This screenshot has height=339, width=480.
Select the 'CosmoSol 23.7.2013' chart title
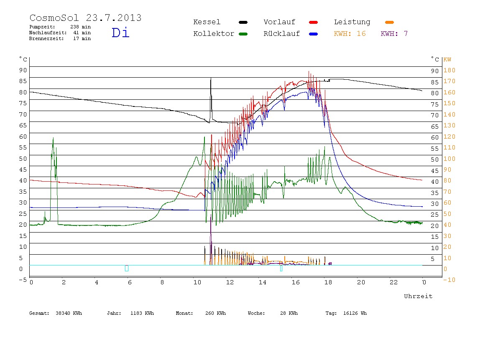point(85,18)
